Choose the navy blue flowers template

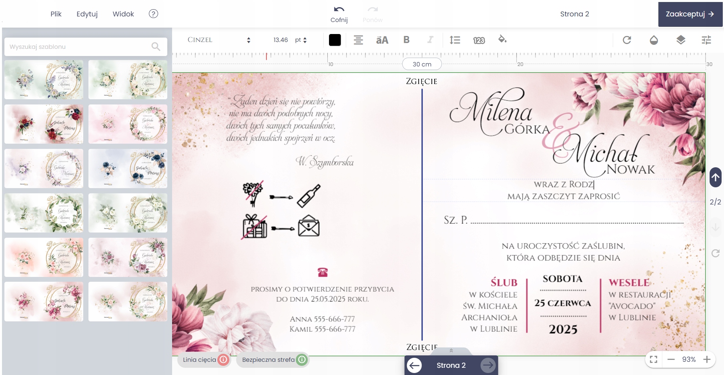tap(128, 168)
